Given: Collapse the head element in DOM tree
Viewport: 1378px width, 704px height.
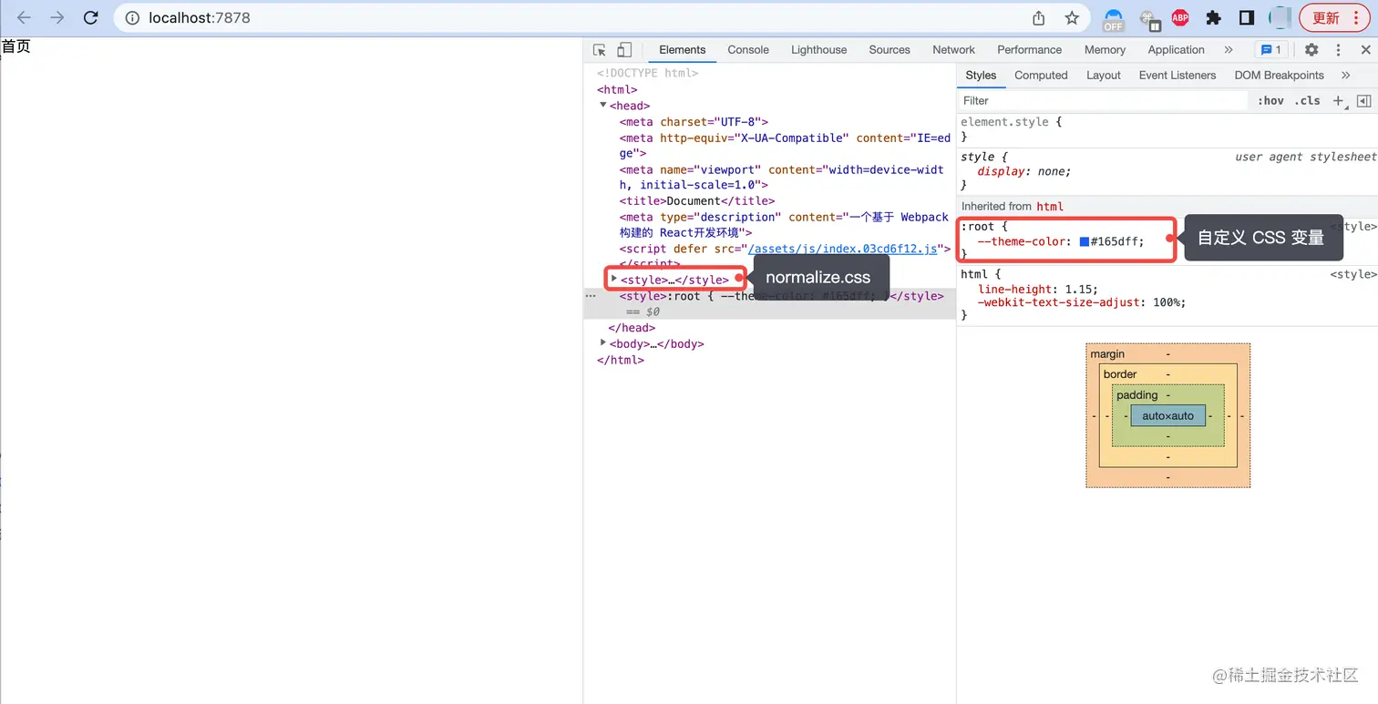Looking at the screenshot, I should coord(603,106).
